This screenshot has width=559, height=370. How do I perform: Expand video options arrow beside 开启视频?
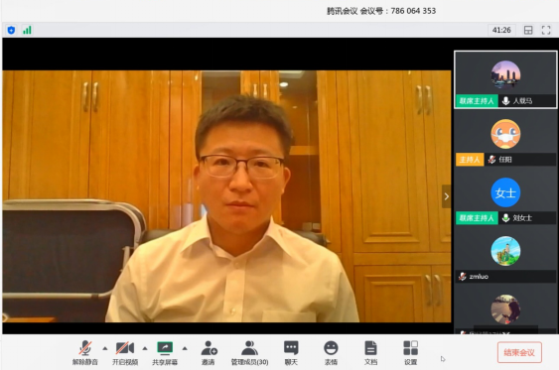click(x=145, y=348)
